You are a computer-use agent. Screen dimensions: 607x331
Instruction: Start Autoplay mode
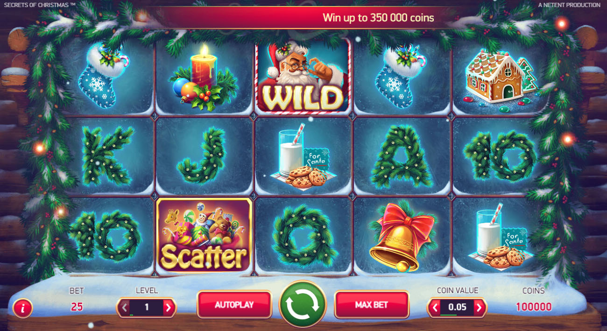click(x=234, y=305)
